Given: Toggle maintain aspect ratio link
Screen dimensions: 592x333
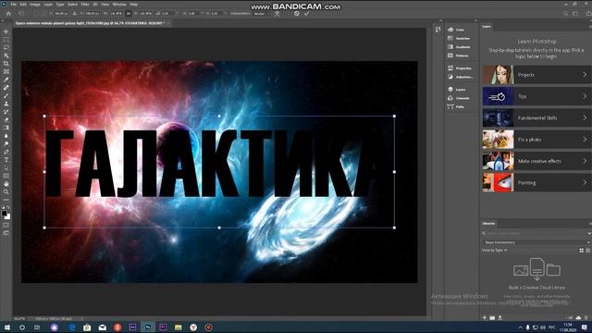Looking at the screenshot, I should [129, 14].
